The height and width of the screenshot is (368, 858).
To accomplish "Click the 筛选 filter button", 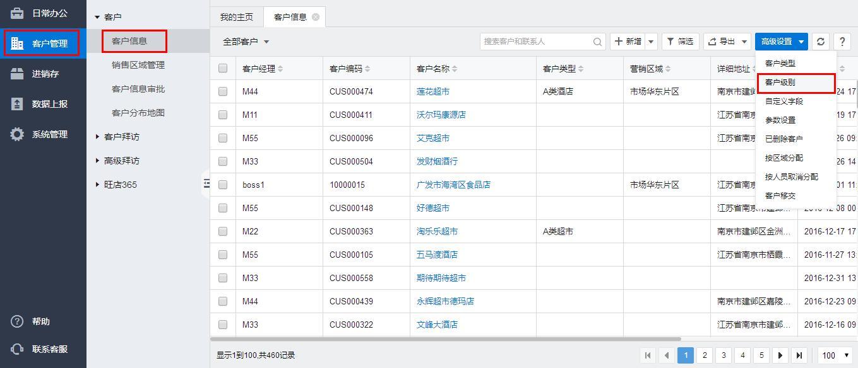I will pyautogui.click(x=680, y=42).
